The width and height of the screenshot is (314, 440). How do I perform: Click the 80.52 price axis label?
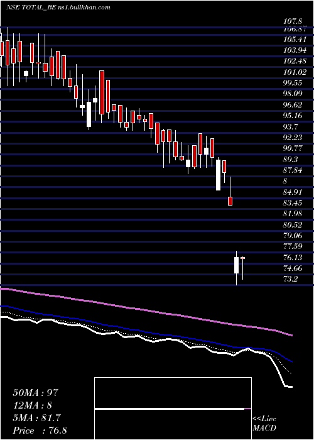coord(293,224)
